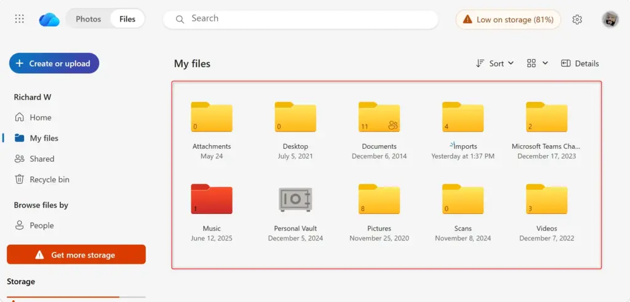This screenshot has height=302, width=630.
Task: Open the Pictures folder
Action: (x=379, y=199)
